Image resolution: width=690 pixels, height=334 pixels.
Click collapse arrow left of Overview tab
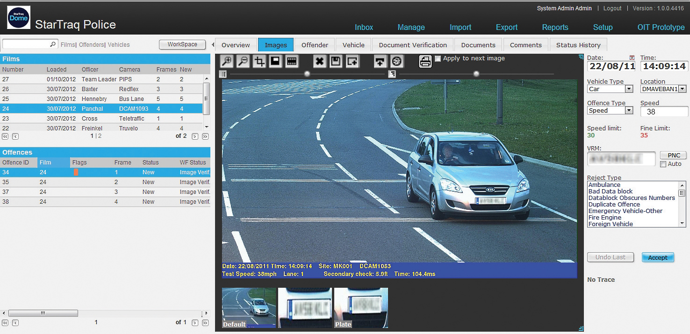213,45
